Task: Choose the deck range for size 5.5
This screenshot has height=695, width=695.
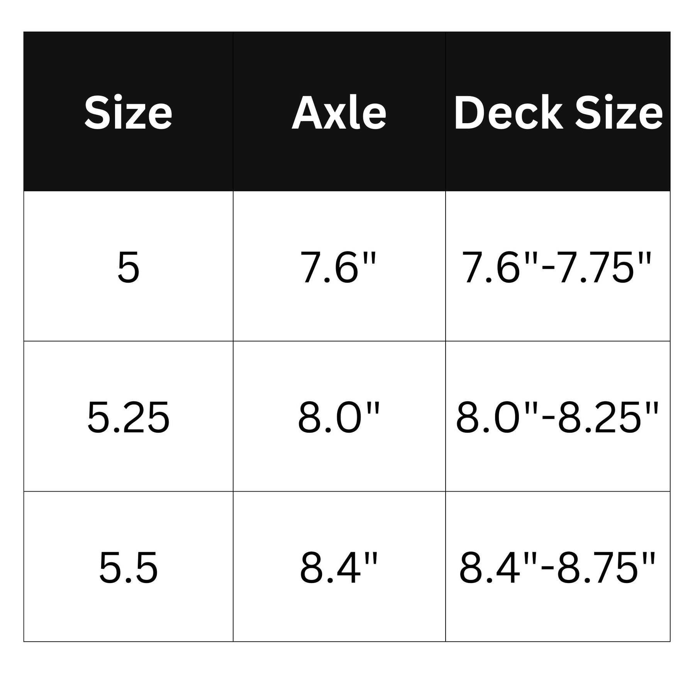Action: click(x=558, y=566)
